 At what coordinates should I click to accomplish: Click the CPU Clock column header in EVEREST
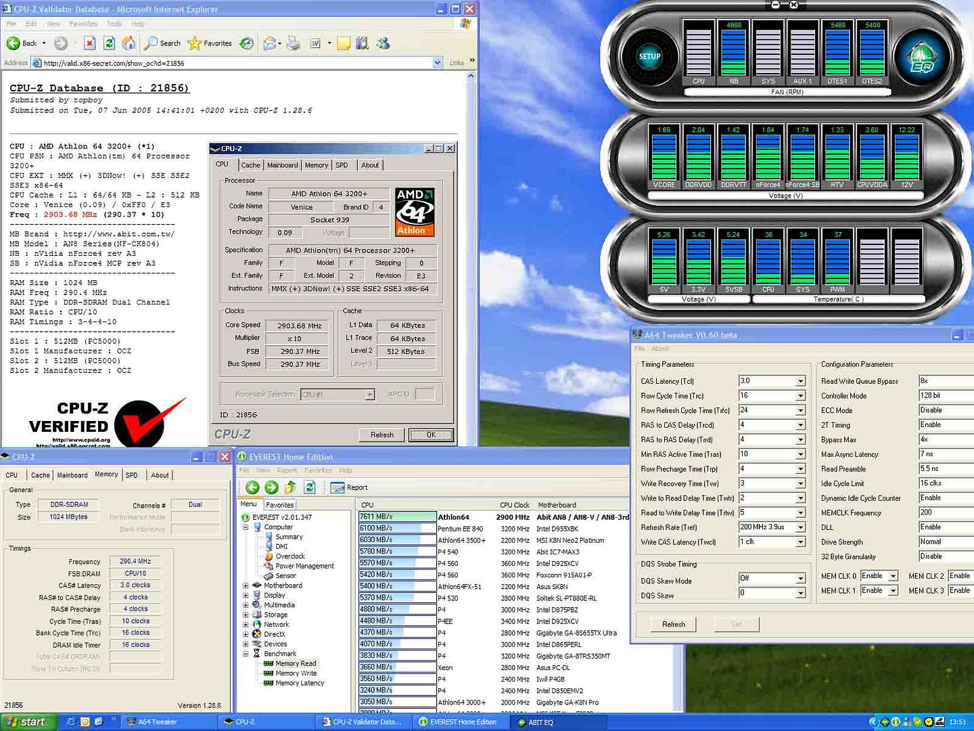514,505
